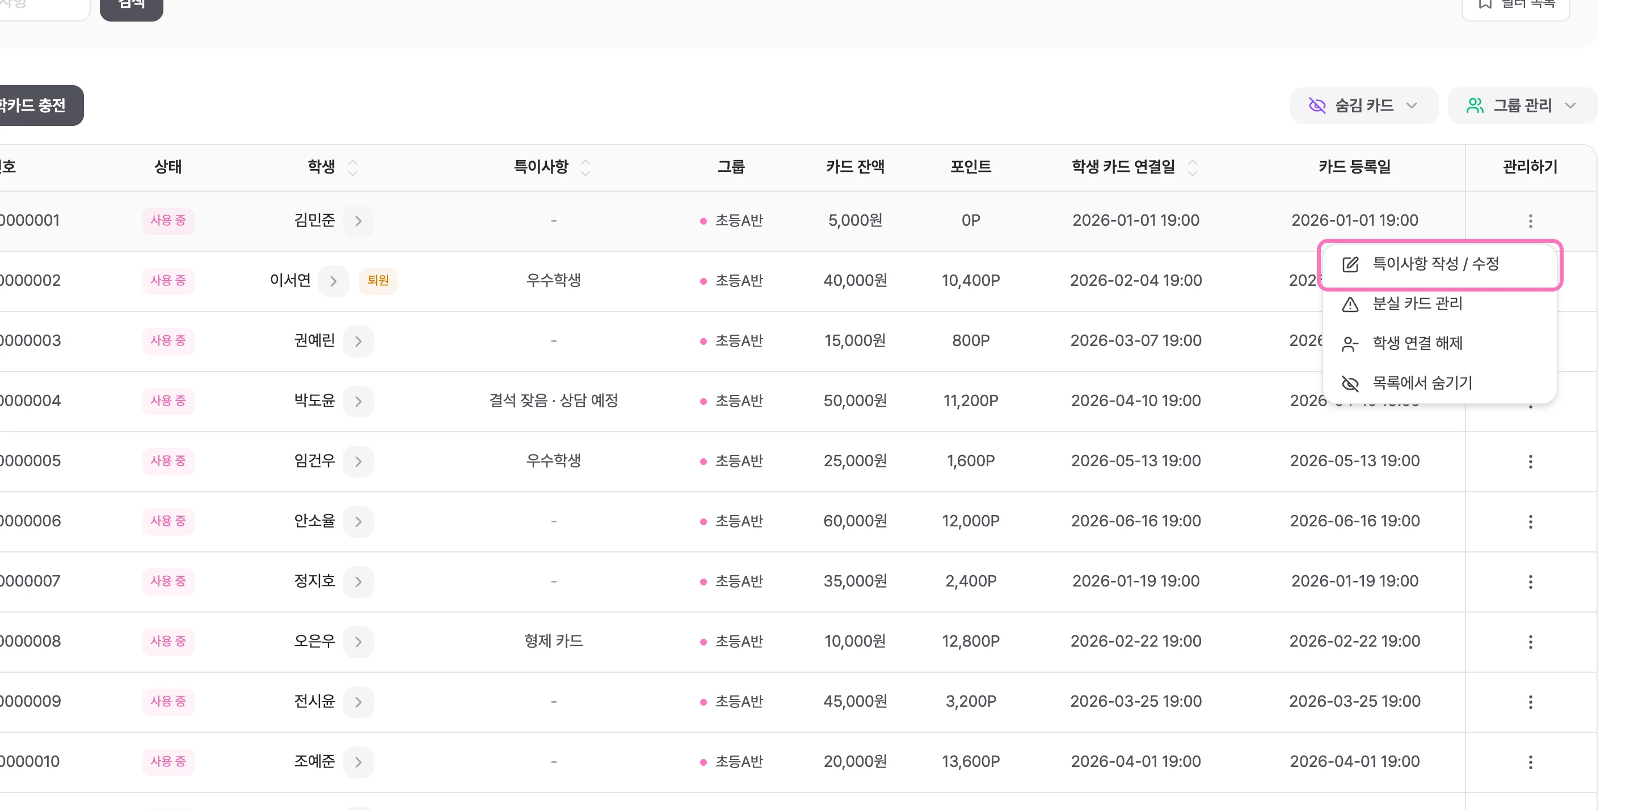
Task: Open 이서연 student detail chevron
Action: [x=334, y=281]
